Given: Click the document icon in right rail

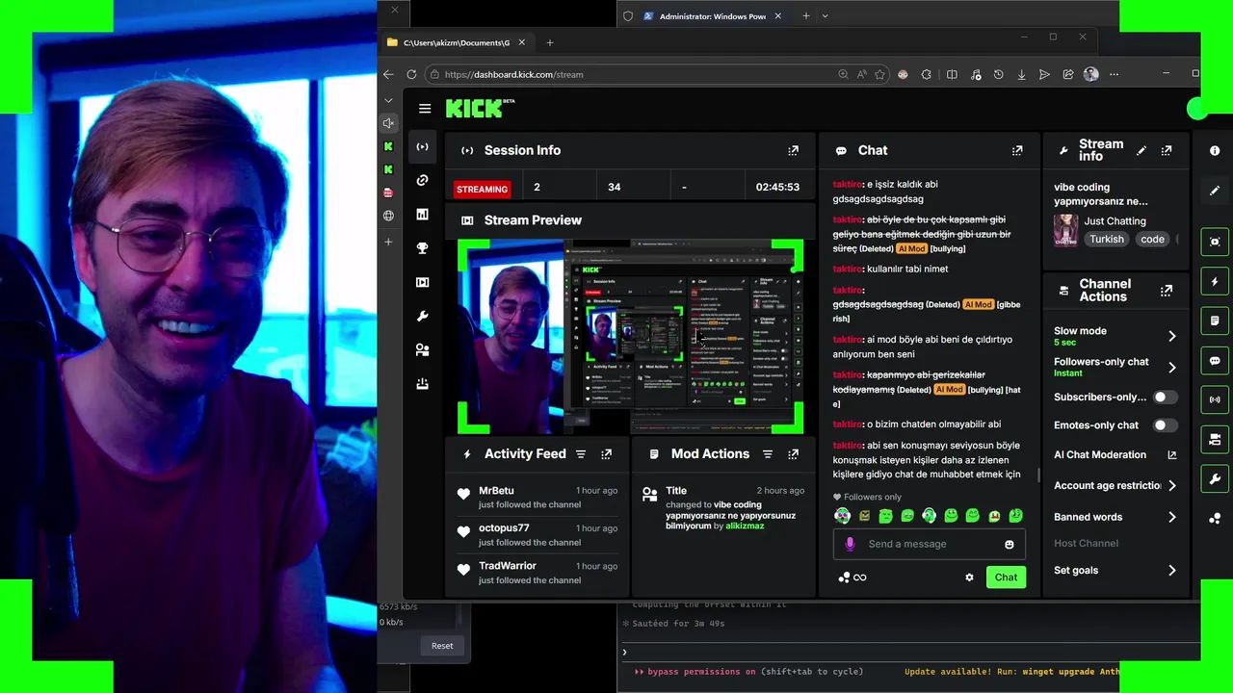Looking at the screenshot, I should pos(1215,321).
